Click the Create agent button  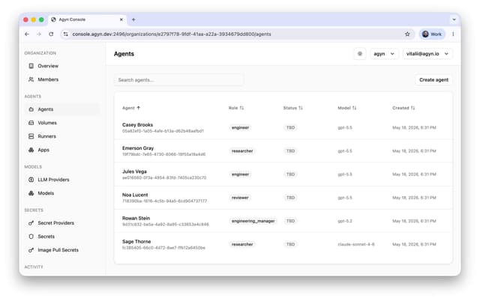(433, 80)
